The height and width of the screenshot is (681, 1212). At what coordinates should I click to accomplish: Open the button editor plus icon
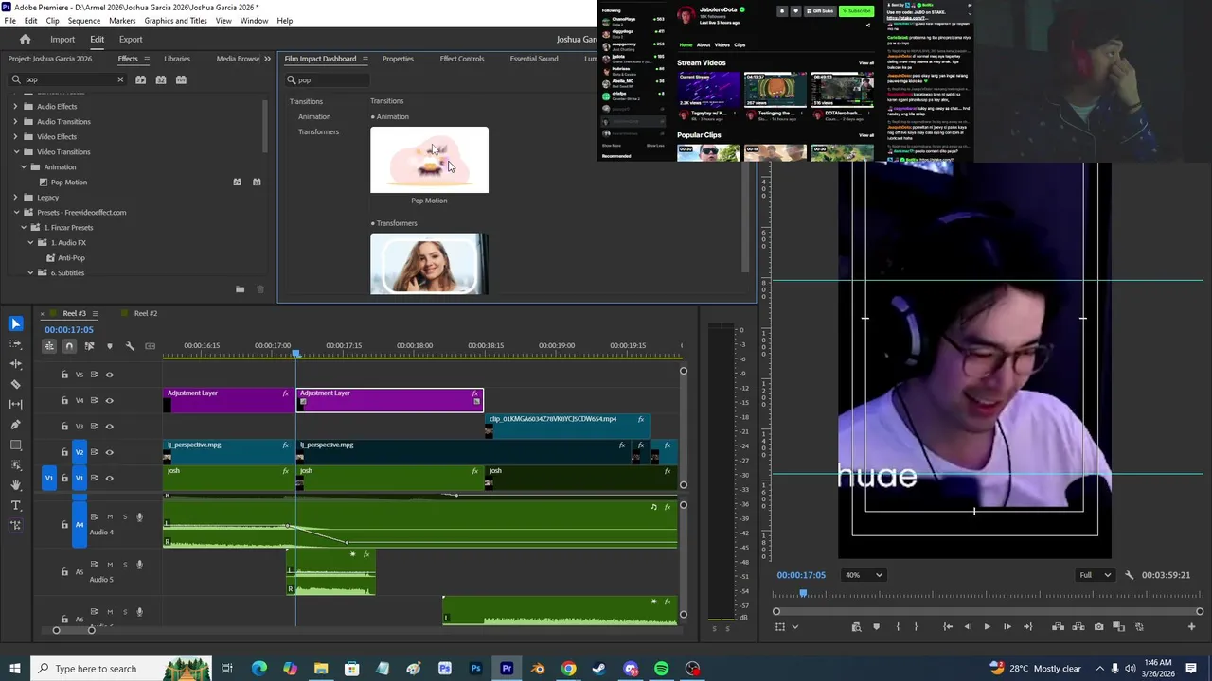tap(1191, 626)
